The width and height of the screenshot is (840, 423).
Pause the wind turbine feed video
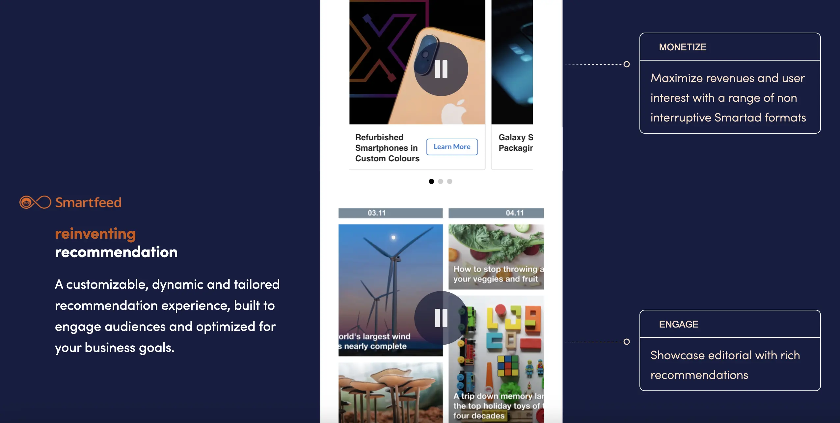pos(441,318)
